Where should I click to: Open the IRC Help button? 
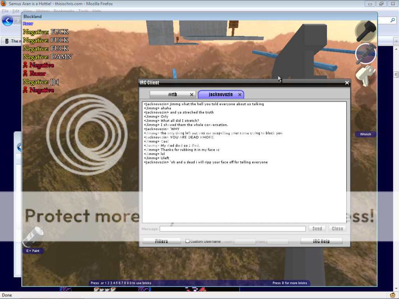(x=321, y=241)
